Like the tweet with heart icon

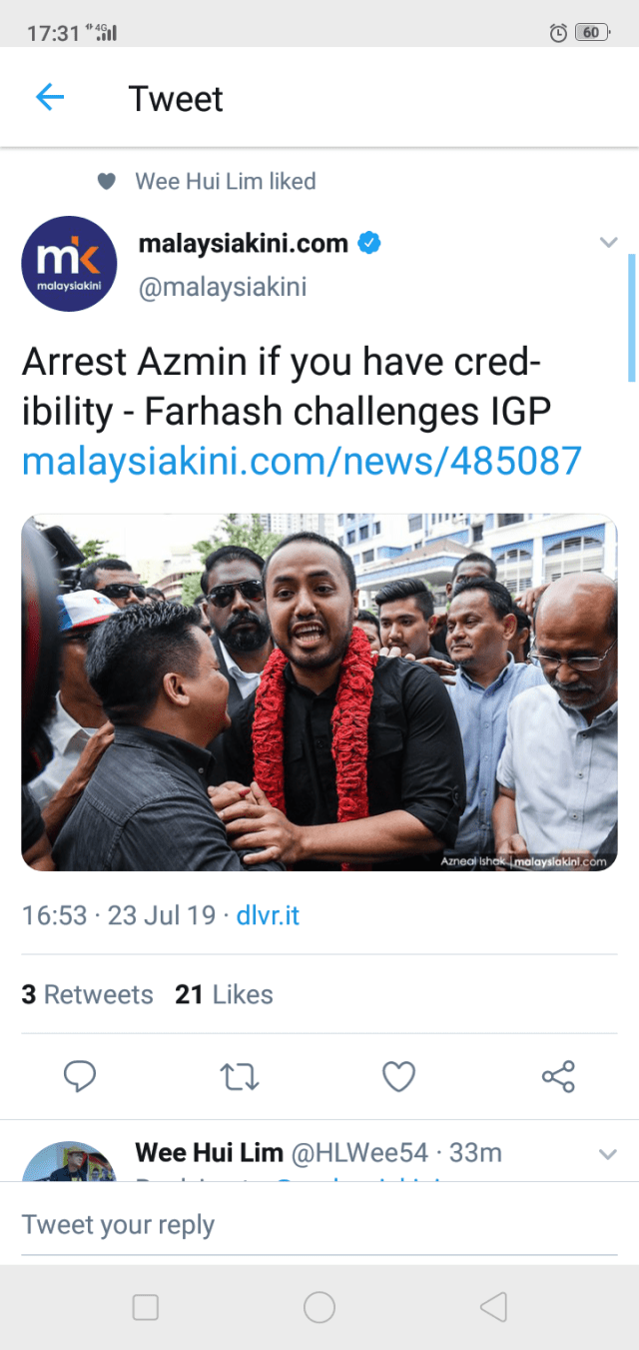[399, 1076]
